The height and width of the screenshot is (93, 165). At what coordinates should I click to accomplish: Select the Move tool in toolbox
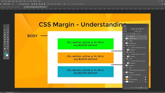click(x=5, y=28)
